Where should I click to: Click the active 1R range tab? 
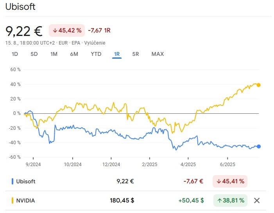[x=116, y=54]
